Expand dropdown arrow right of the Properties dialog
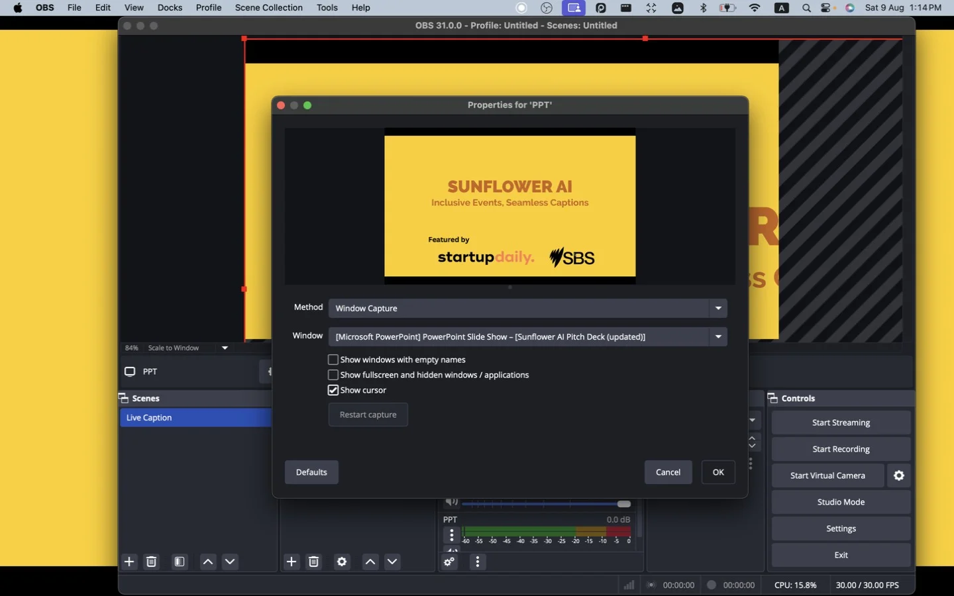The image size is (954, 596). pyautogui.click(x=753, y=420)
